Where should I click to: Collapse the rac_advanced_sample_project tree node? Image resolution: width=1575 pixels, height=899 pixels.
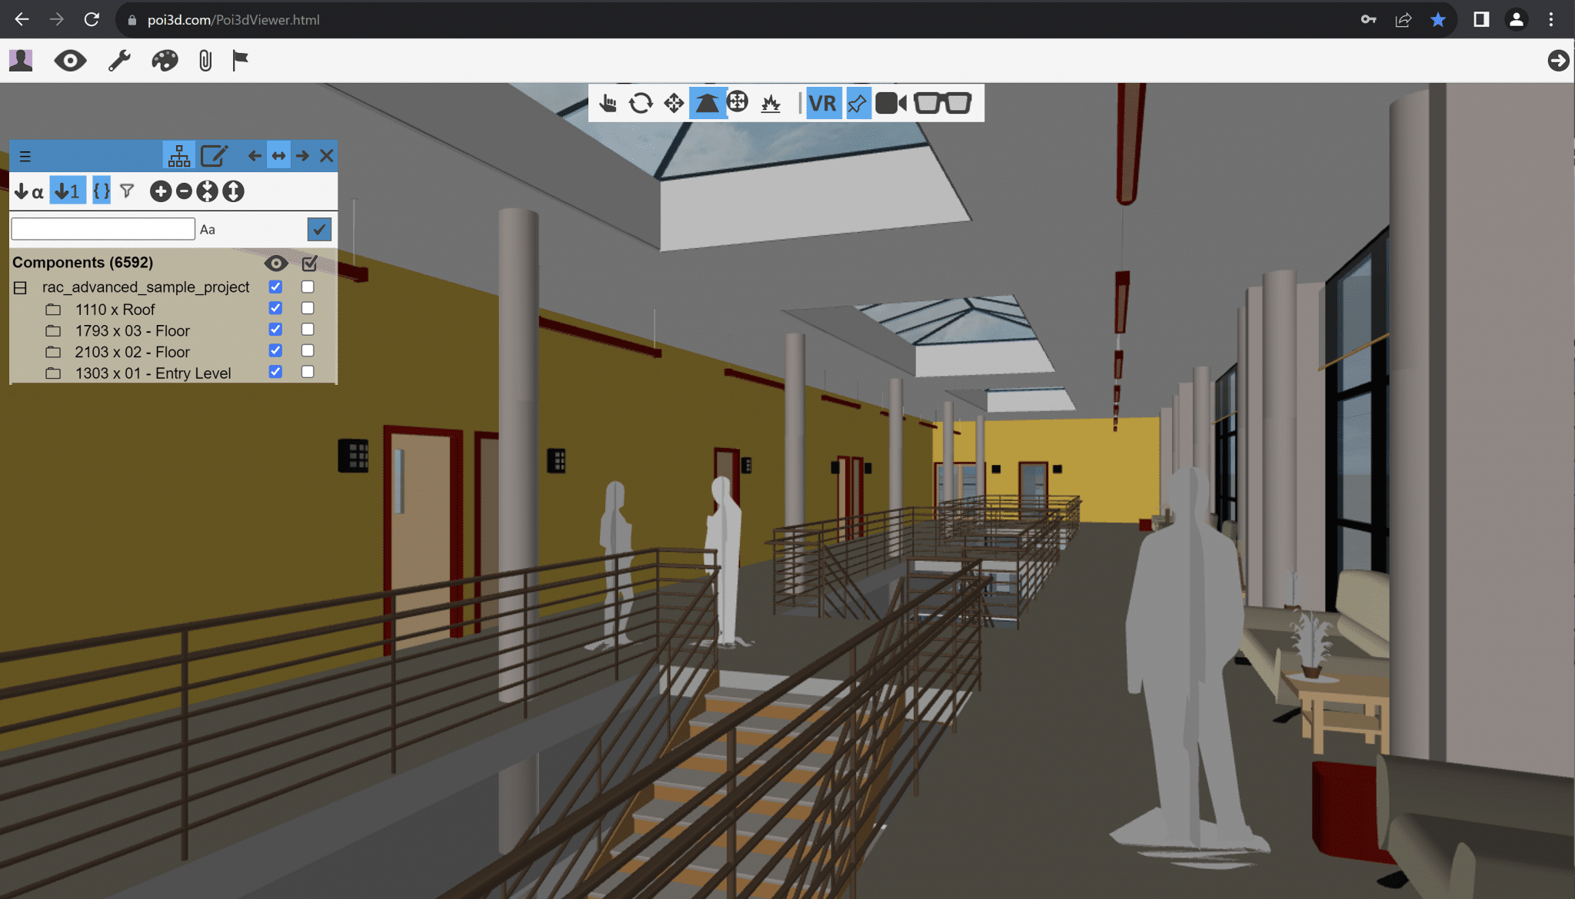click(21, 287)
